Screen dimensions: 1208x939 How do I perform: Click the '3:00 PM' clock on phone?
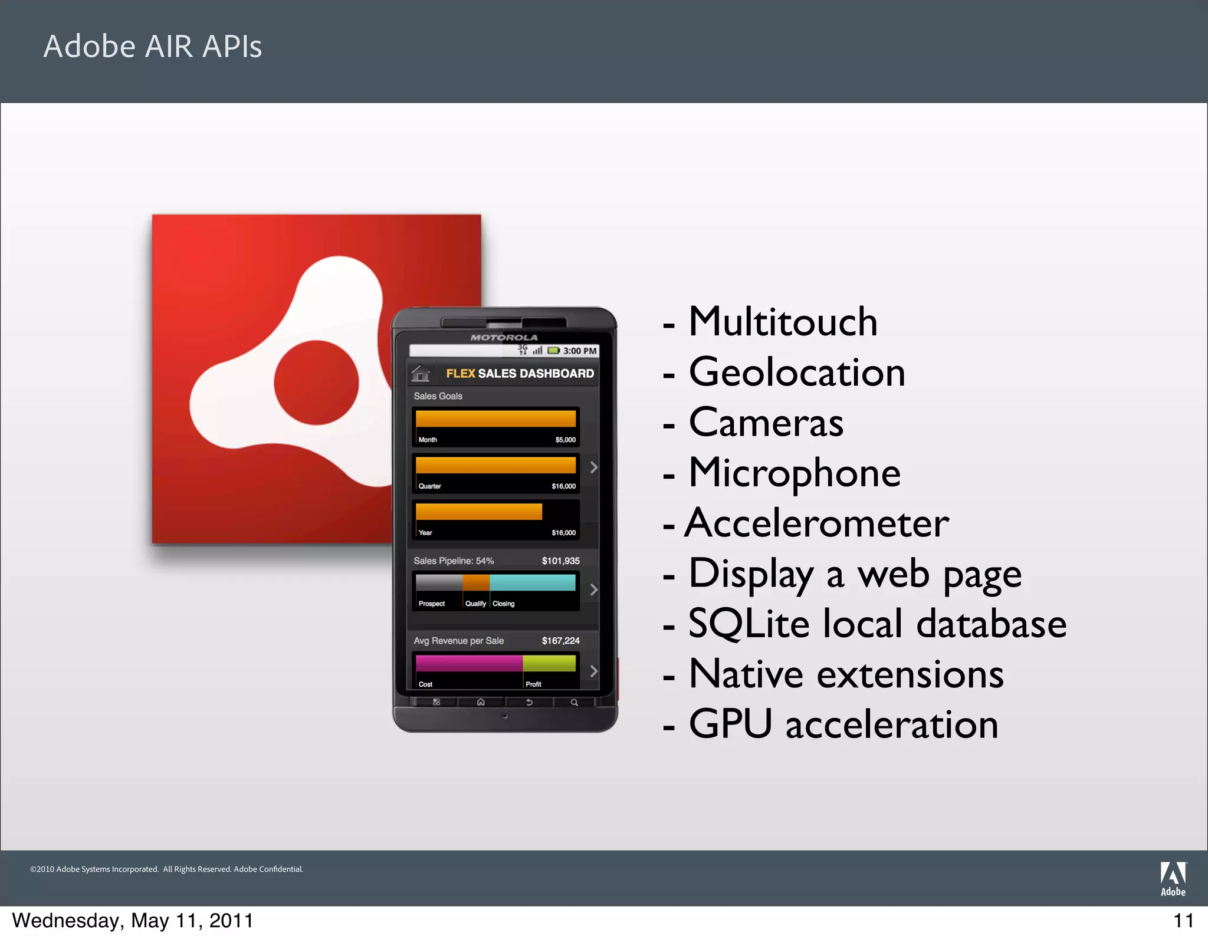click(580, 351)
